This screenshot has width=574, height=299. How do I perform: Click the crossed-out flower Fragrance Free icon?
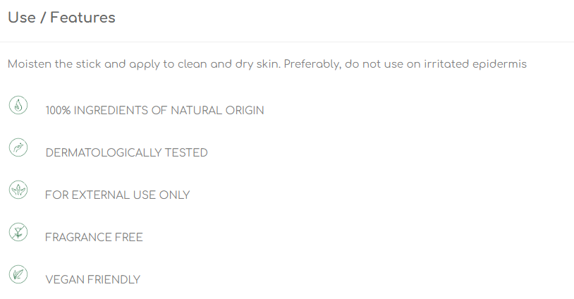18,232
